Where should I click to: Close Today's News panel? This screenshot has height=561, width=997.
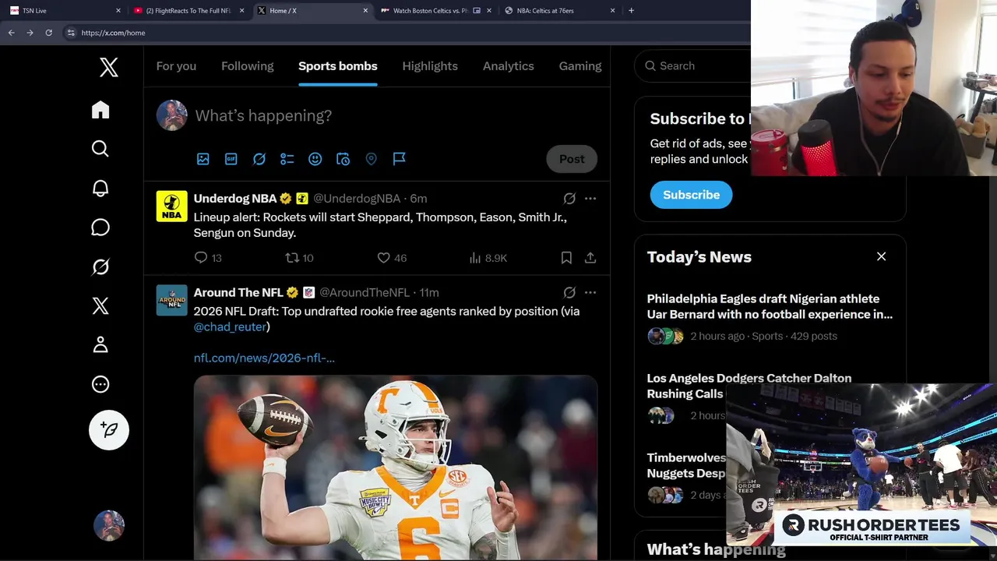[882, 256]
